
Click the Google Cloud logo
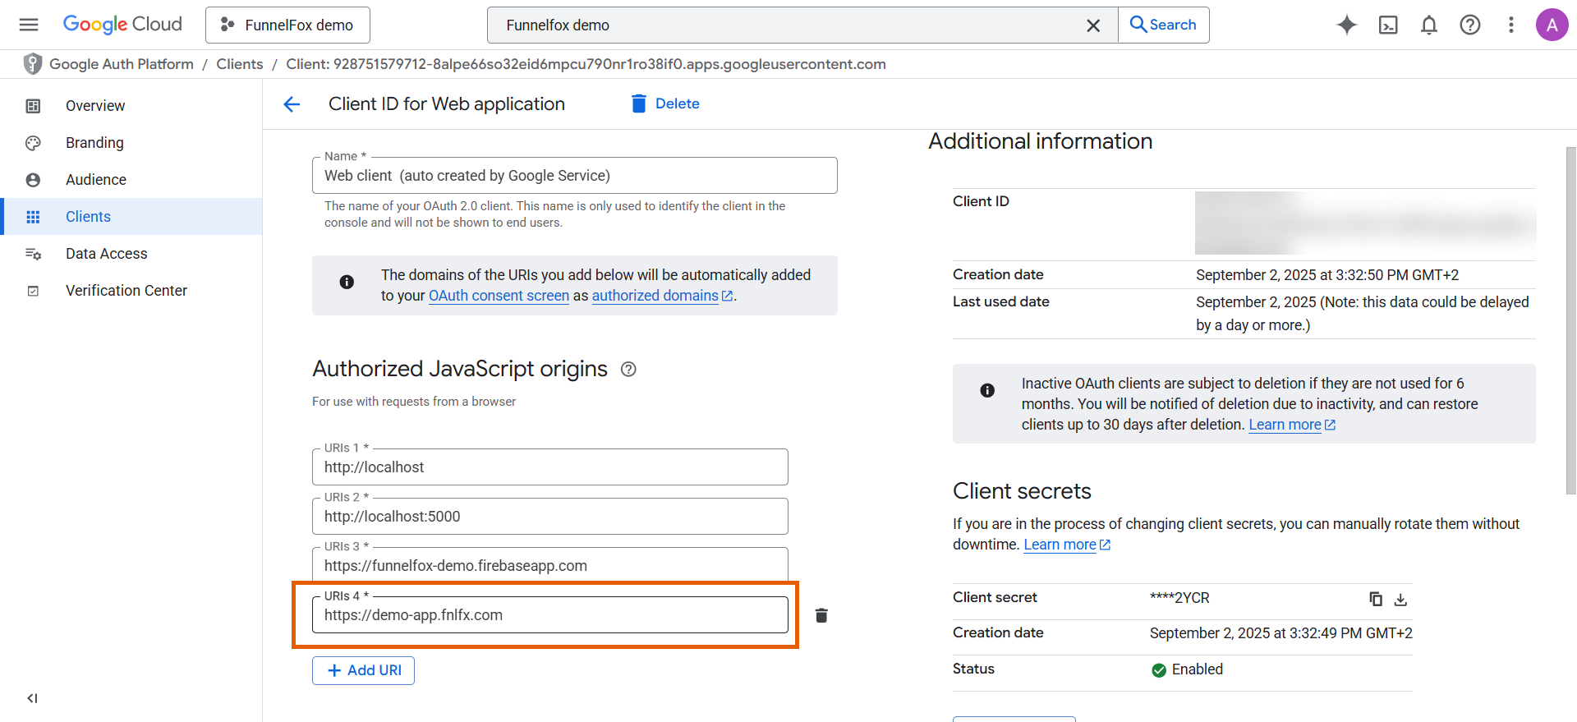(x=122, y=25)
